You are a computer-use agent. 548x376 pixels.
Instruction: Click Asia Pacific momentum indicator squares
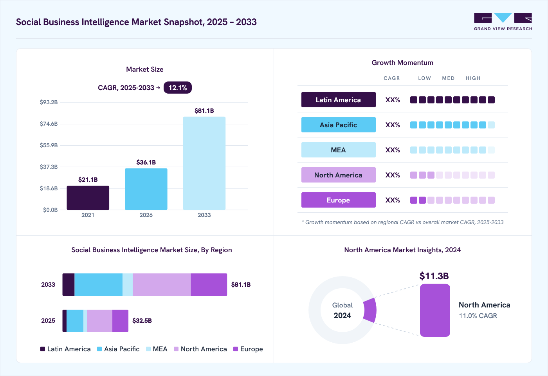452,125
